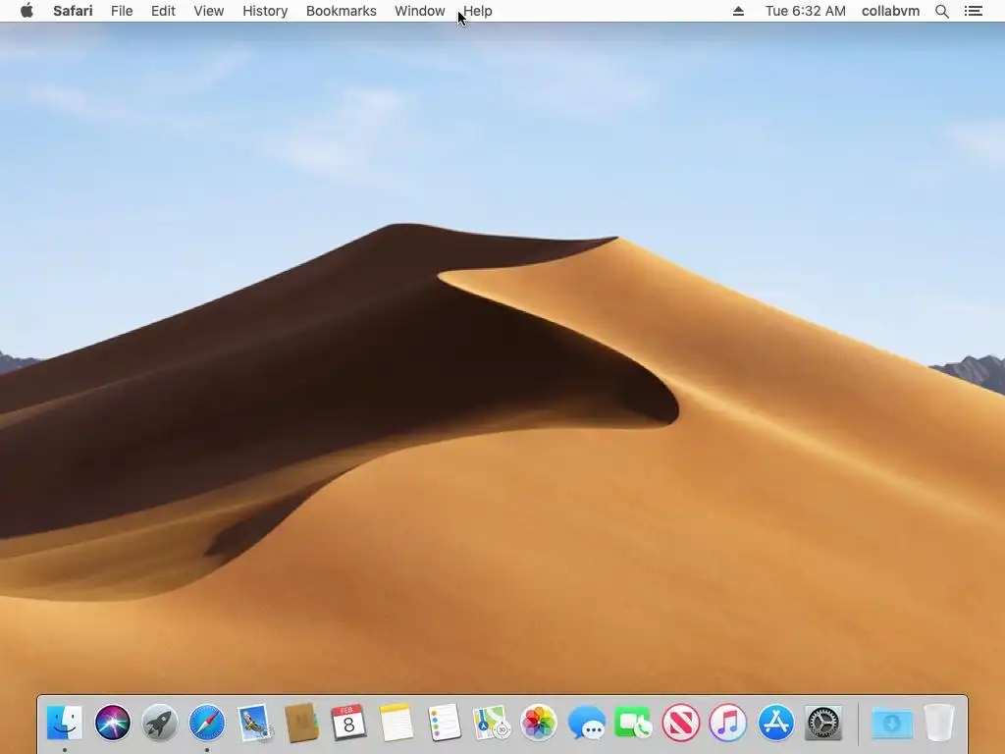Viewport: 1005px width, 754px height.
Task: Open the View menu
Action: (209, 11)
